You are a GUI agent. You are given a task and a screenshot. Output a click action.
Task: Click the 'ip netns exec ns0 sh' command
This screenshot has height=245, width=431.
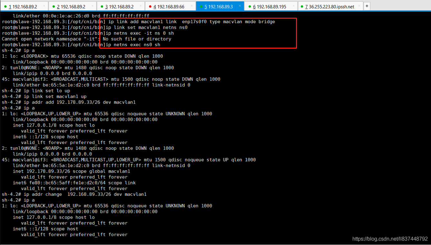(133, 45)
